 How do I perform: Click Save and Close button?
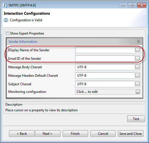(131, 134)
